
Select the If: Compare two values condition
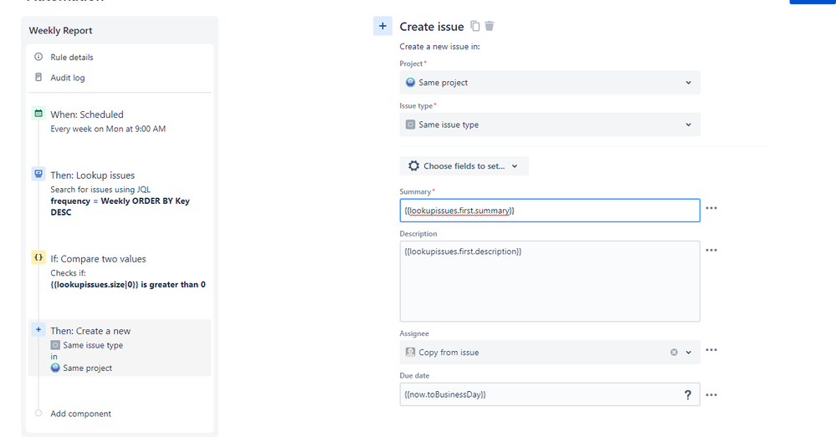click(98, 259)
